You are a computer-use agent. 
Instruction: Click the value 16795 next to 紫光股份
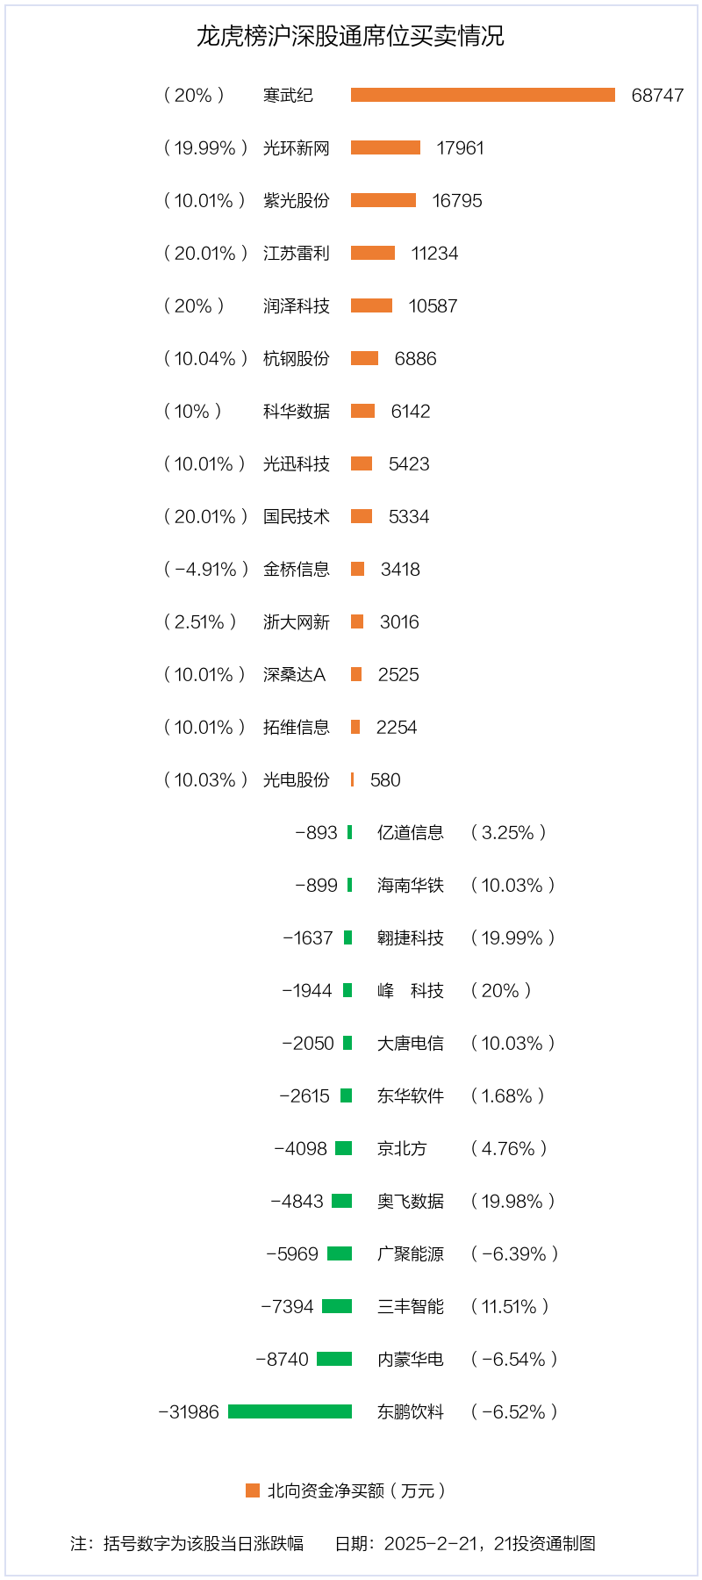(x=457, y=201)
